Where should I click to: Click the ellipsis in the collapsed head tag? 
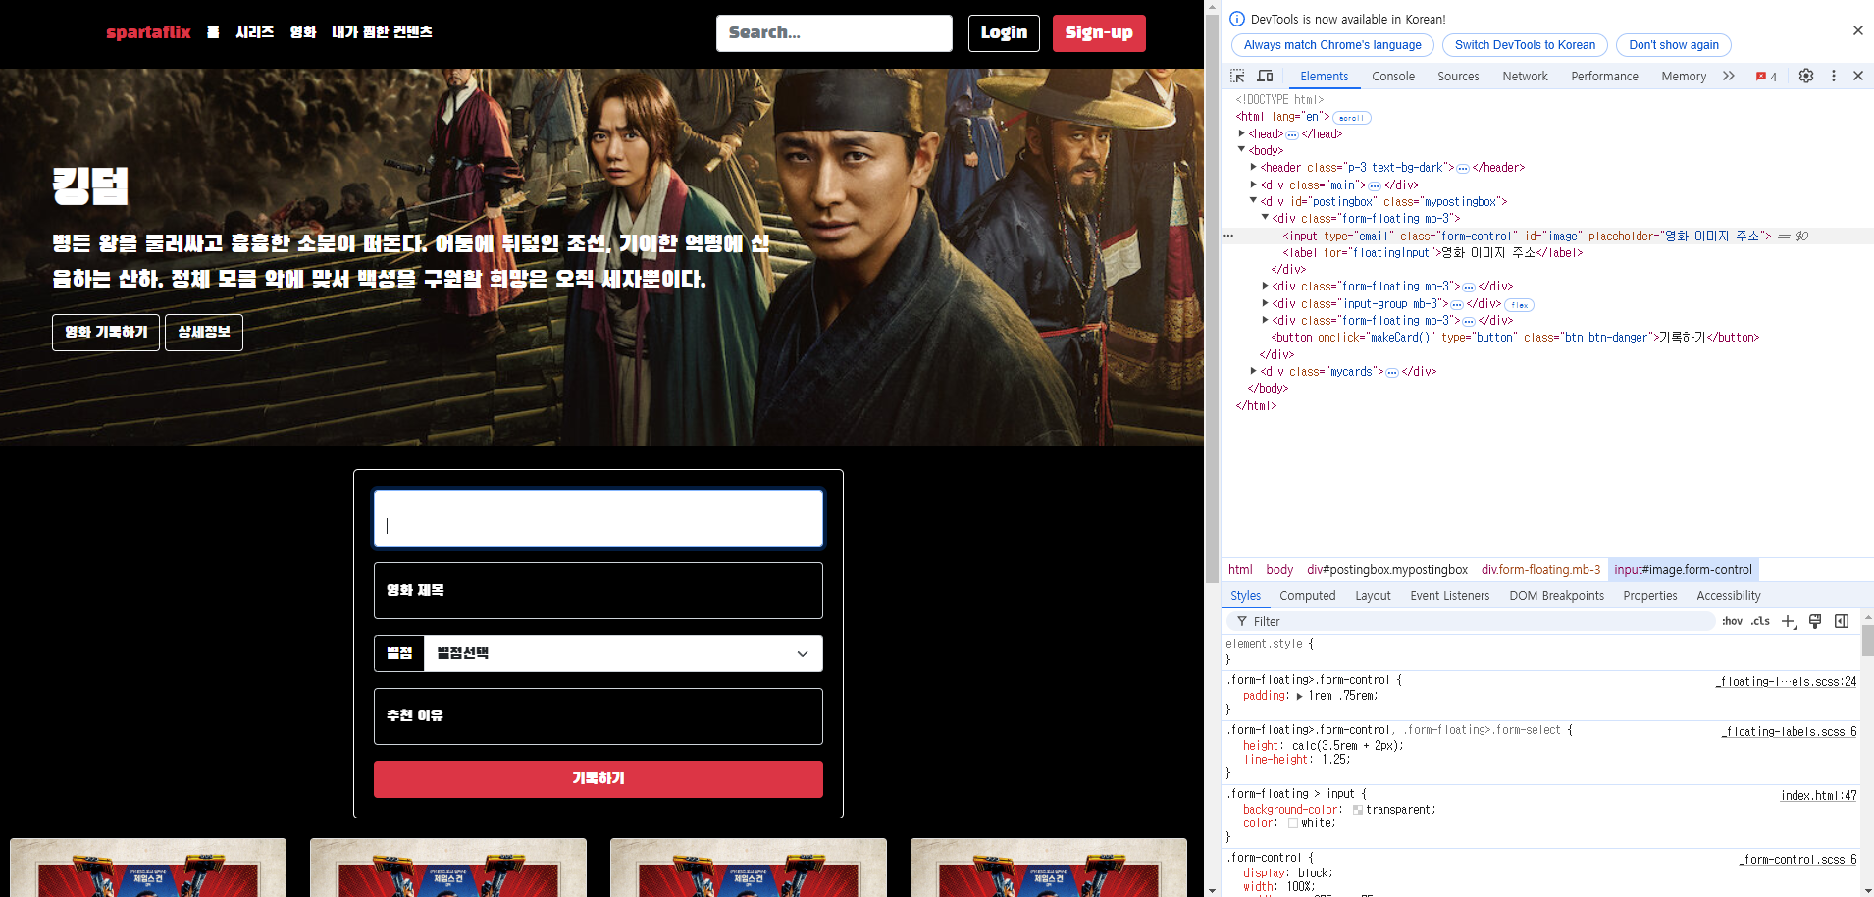tap(1292, 134)
